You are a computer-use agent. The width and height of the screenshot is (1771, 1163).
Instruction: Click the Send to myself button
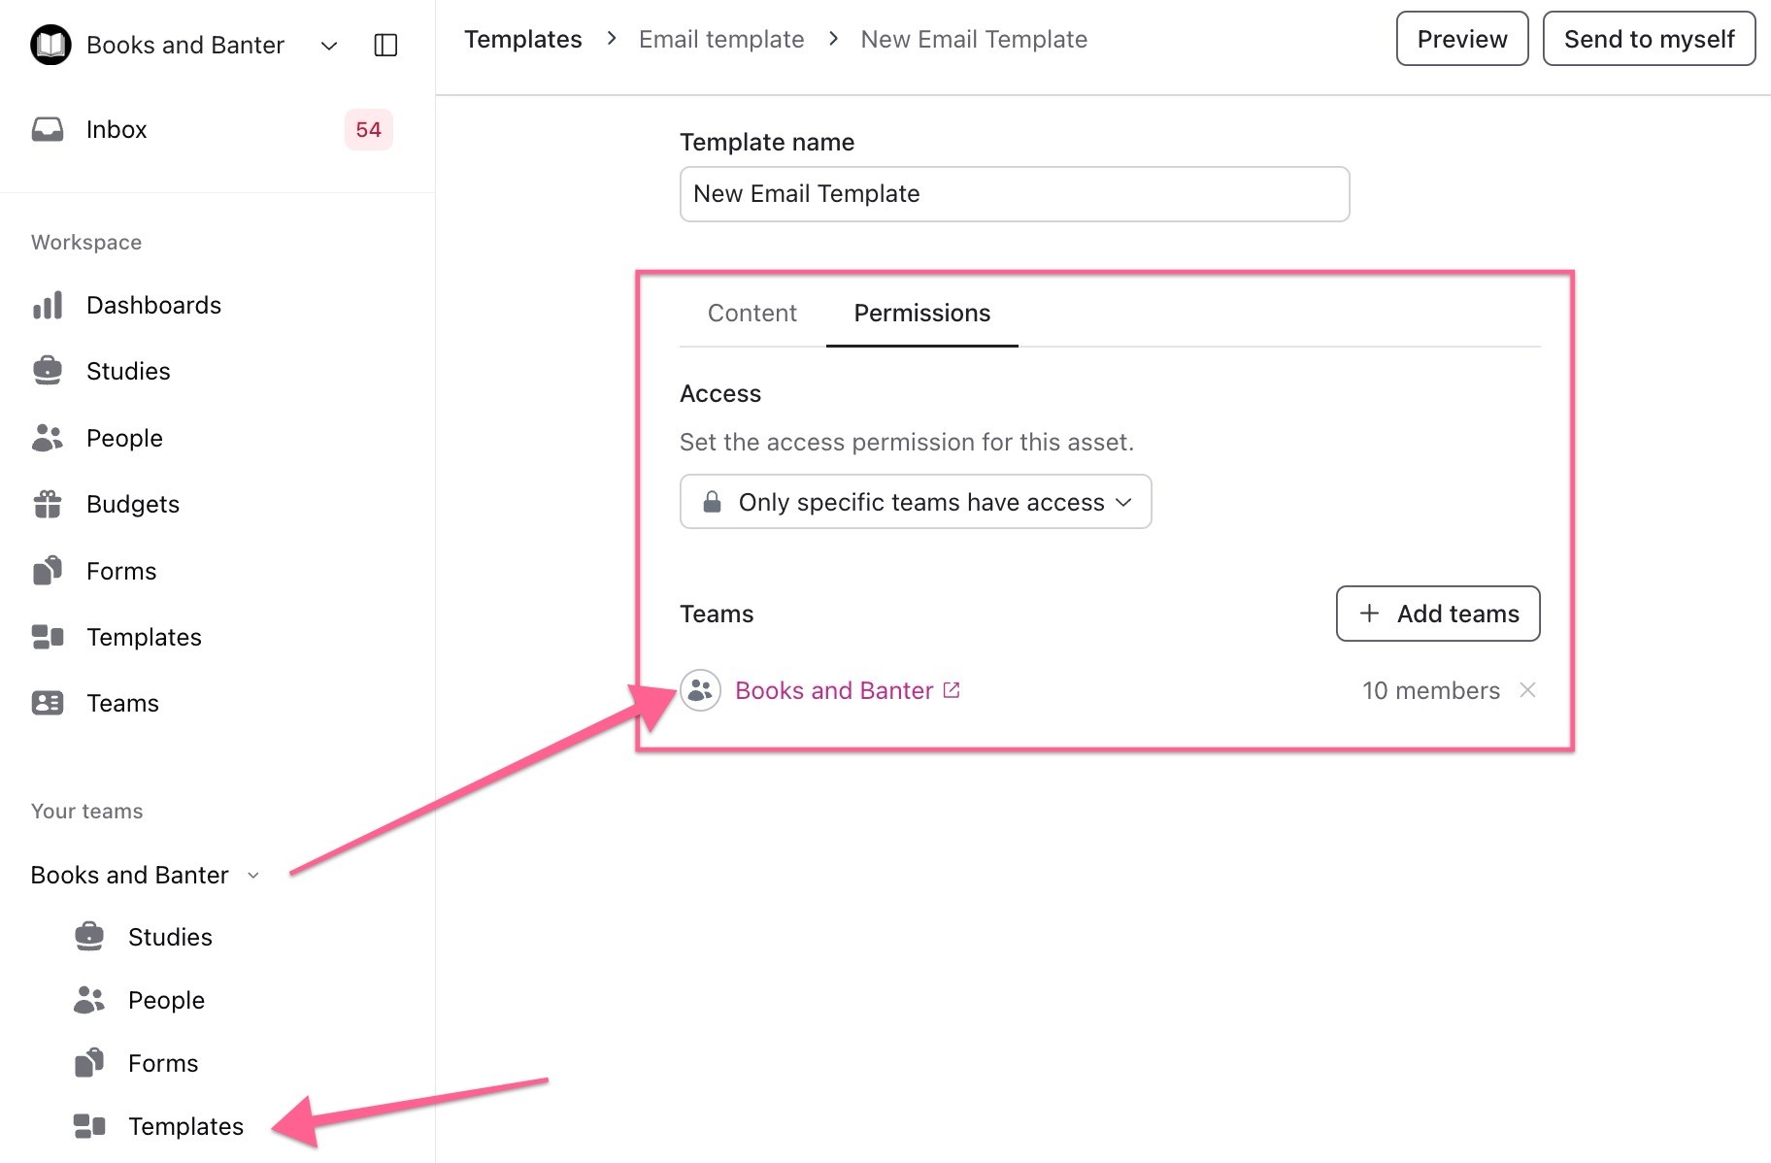(1649, 39)
